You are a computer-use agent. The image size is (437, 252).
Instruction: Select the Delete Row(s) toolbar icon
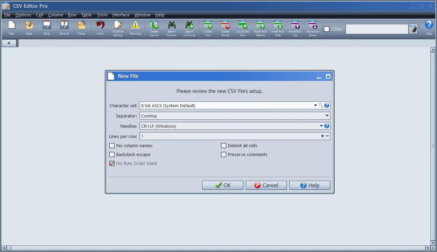click(225, 26)
